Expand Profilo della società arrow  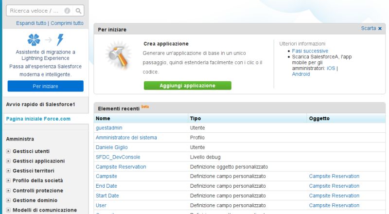pyautogui.click(x=8, y=180)
